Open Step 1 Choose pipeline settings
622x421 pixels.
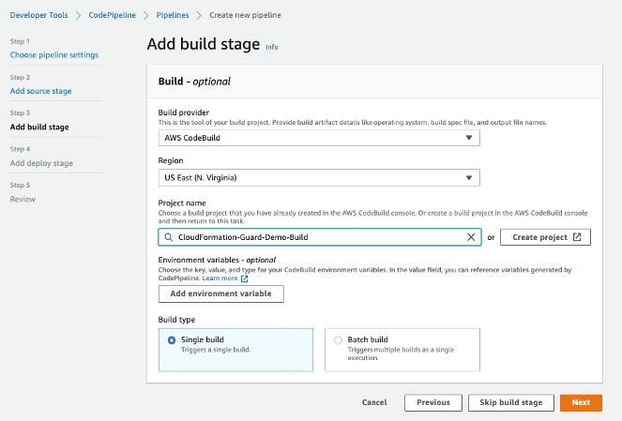(x=54, y=54)
